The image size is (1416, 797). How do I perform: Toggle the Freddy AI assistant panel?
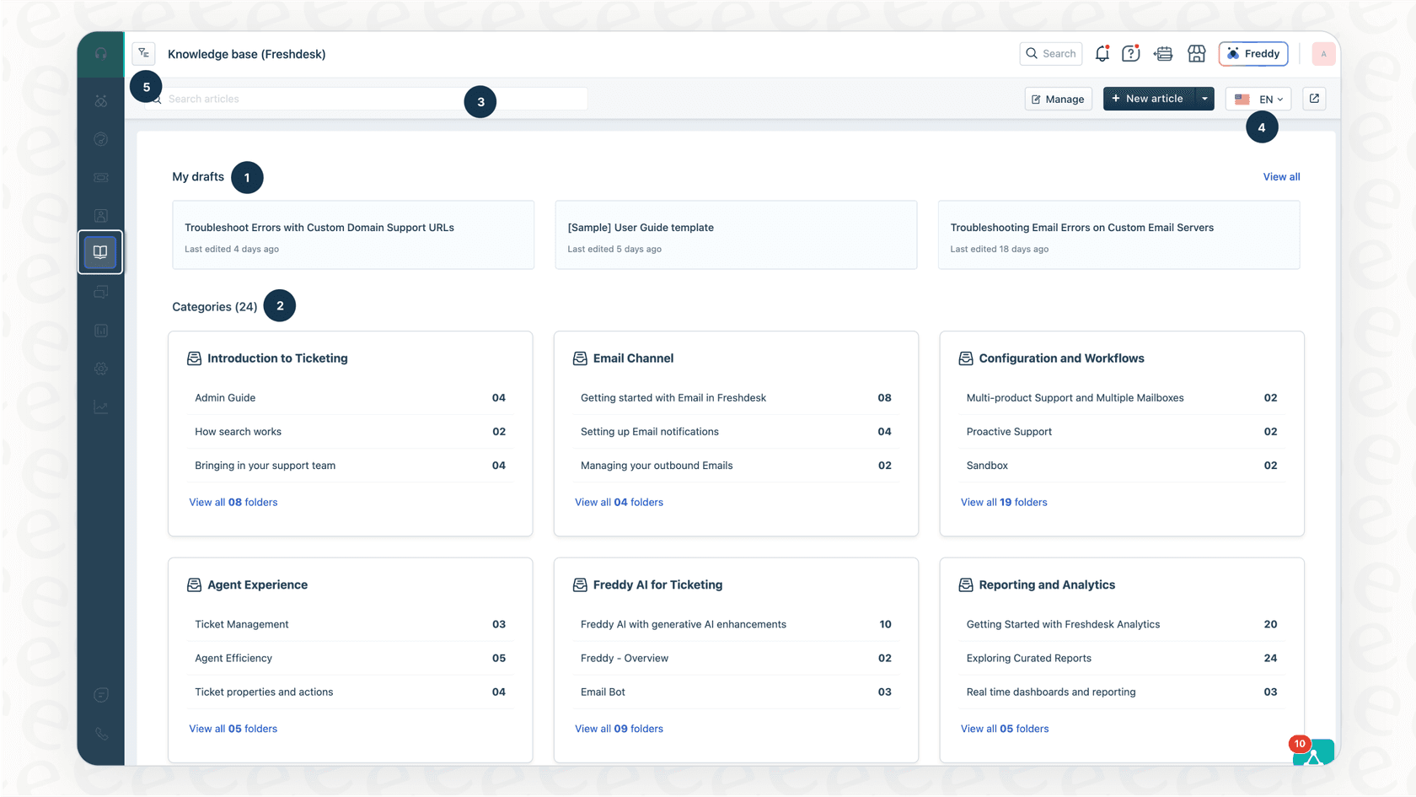[1253, 53]
